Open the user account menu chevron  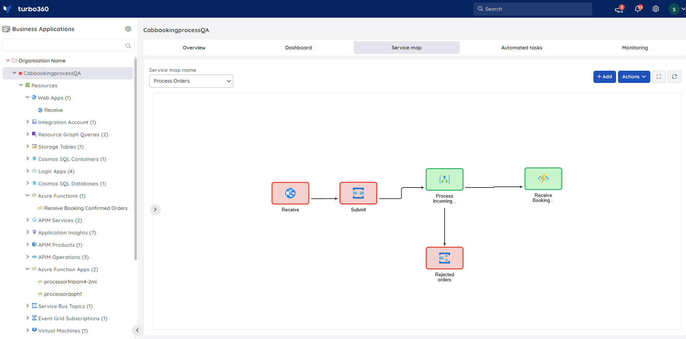pos(683,9)
